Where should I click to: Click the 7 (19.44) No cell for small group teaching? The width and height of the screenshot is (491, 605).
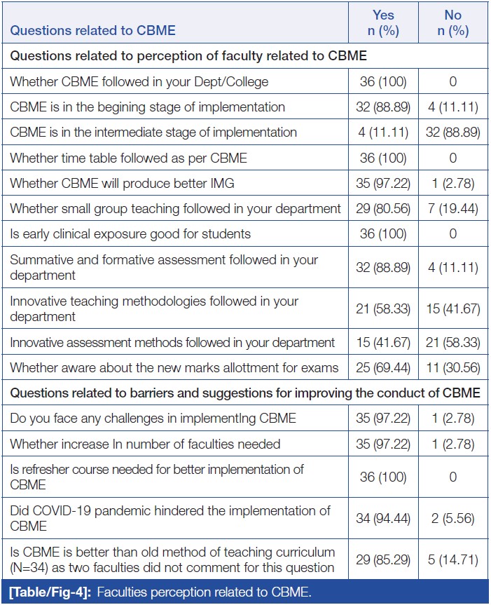(x=452, y=208)
